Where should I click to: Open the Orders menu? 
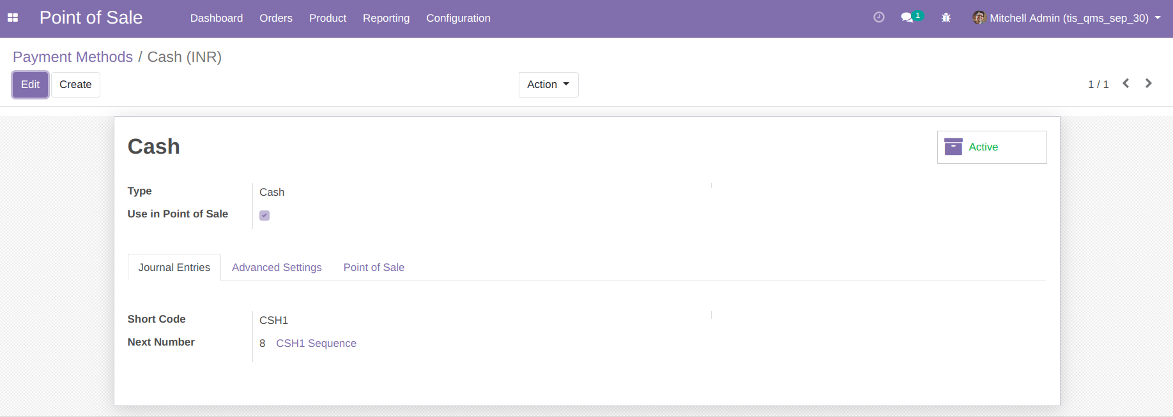click(x=275, y=18)
